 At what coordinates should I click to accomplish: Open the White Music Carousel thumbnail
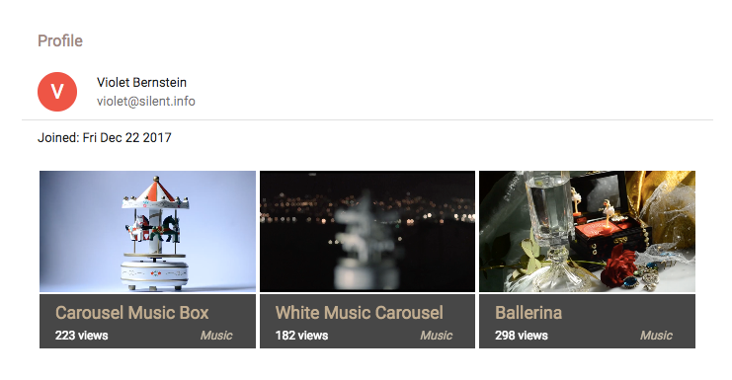coord(366,231)
